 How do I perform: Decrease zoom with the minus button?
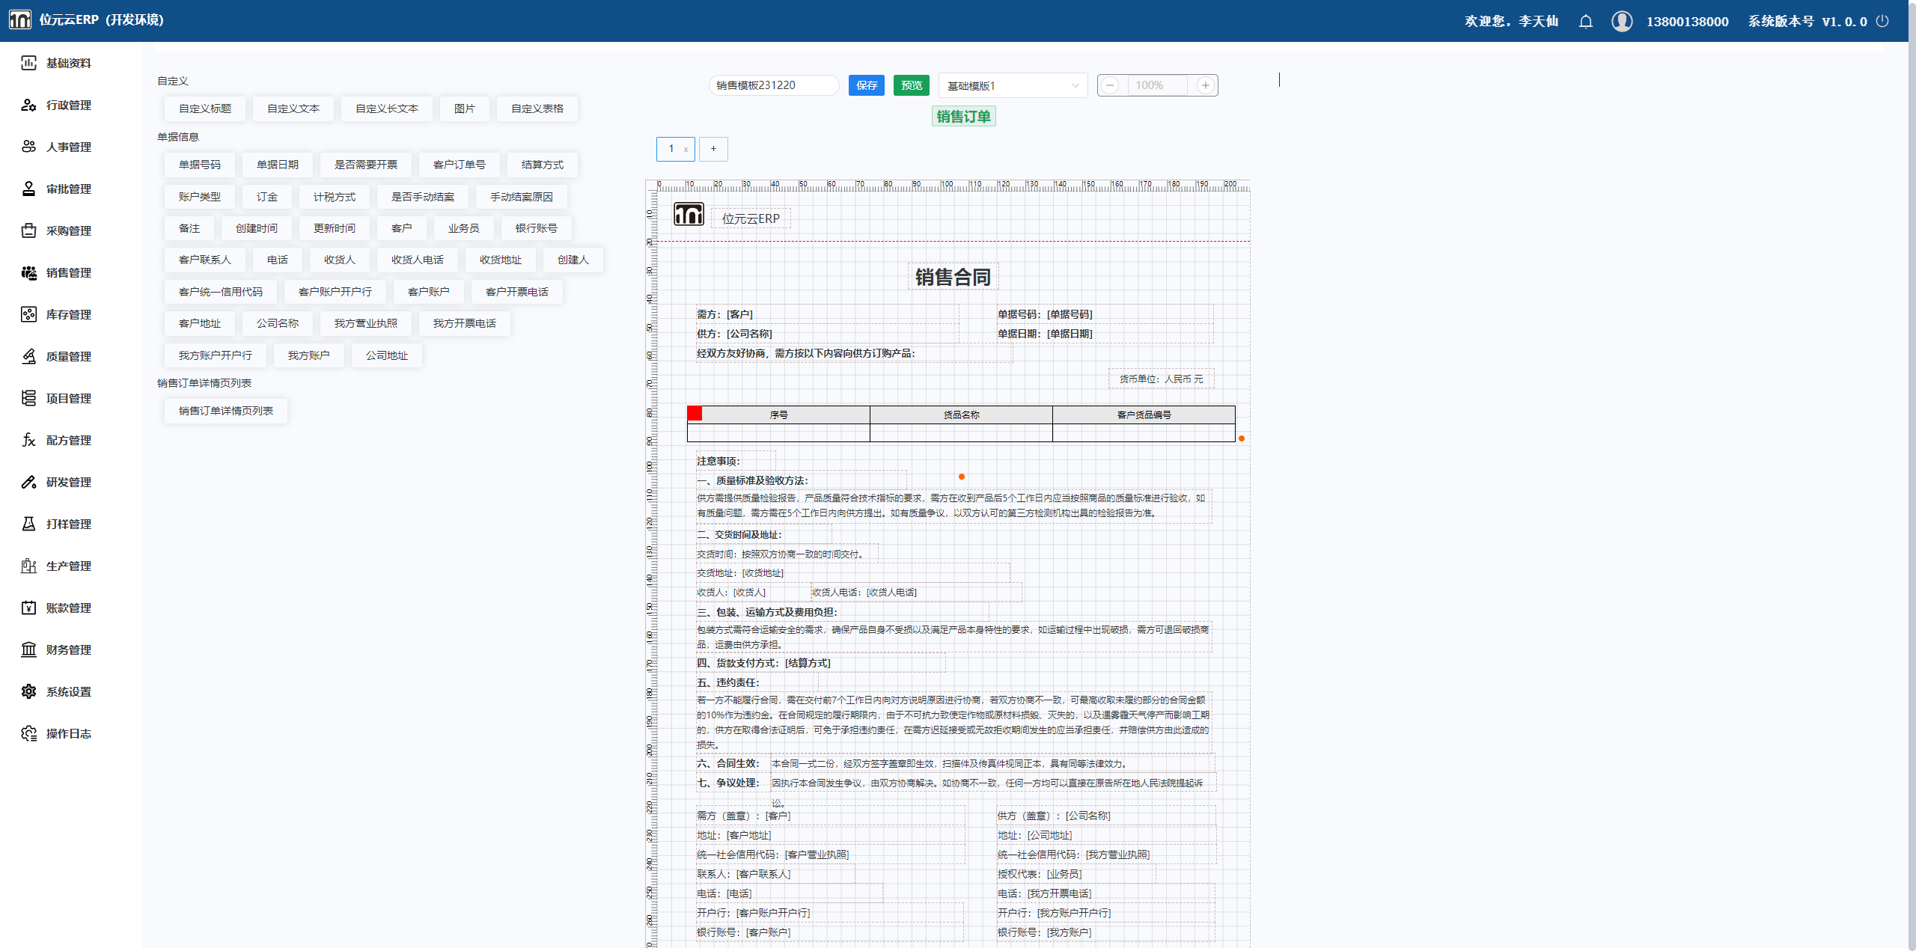click(x=1111, y=85)
